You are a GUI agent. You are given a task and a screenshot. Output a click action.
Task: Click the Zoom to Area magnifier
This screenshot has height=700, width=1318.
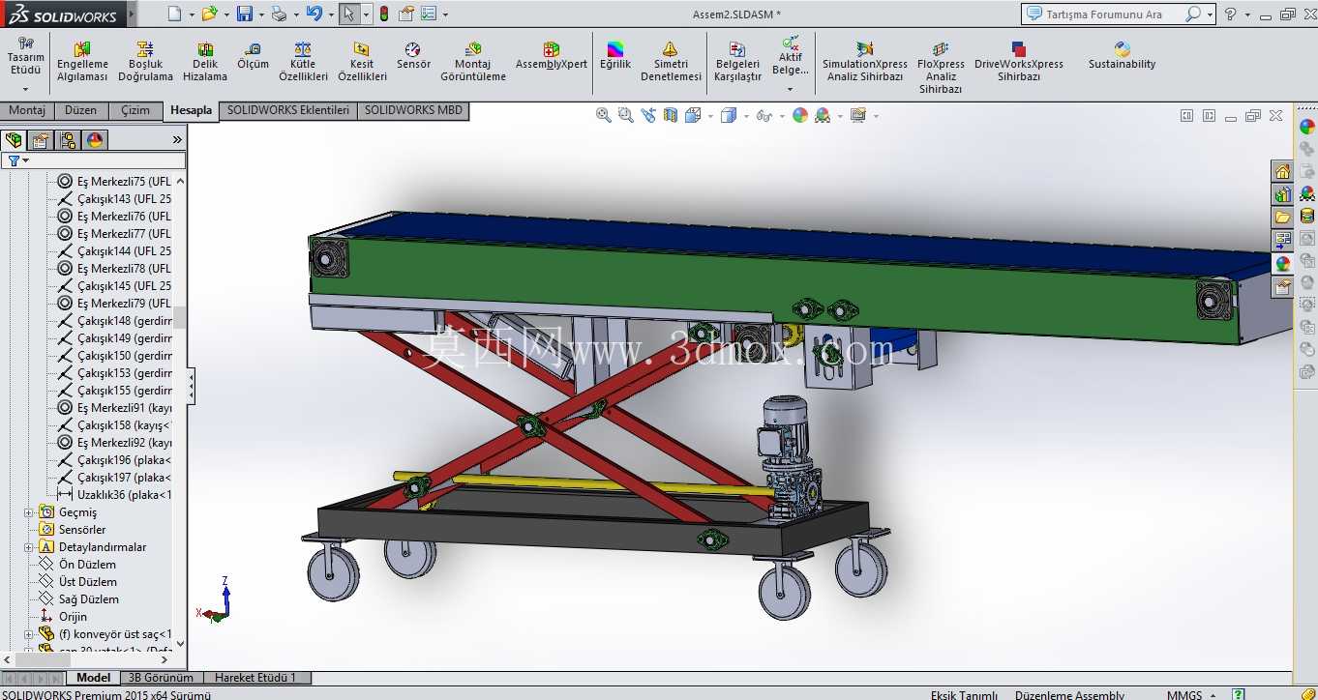tap(625, 115)
